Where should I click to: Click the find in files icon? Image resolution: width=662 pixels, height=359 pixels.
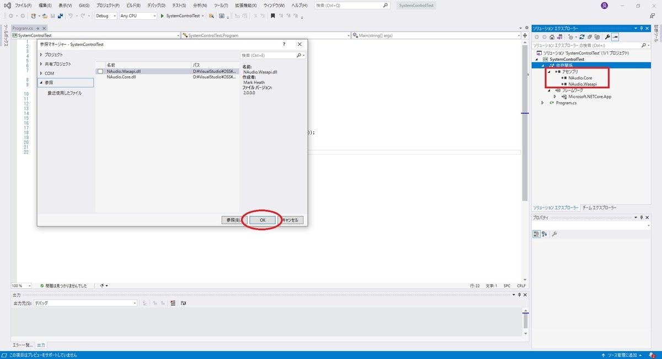(x=211, y=15)
